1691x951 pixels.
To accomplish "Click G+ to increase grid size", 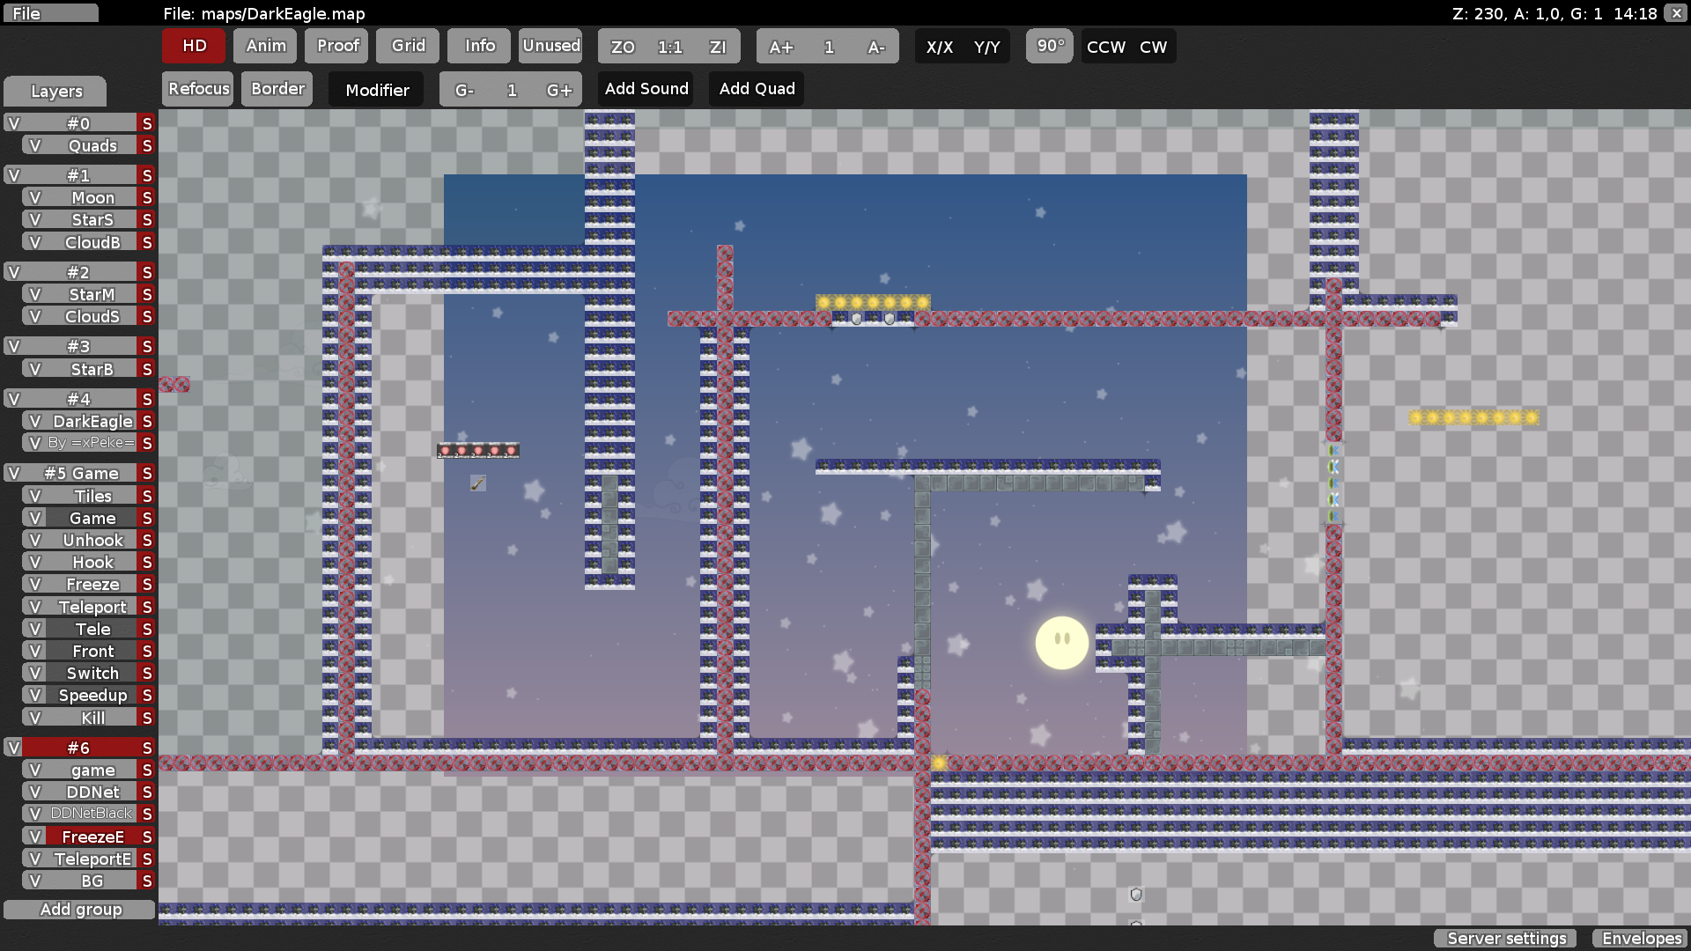I will tap(561, 89).
